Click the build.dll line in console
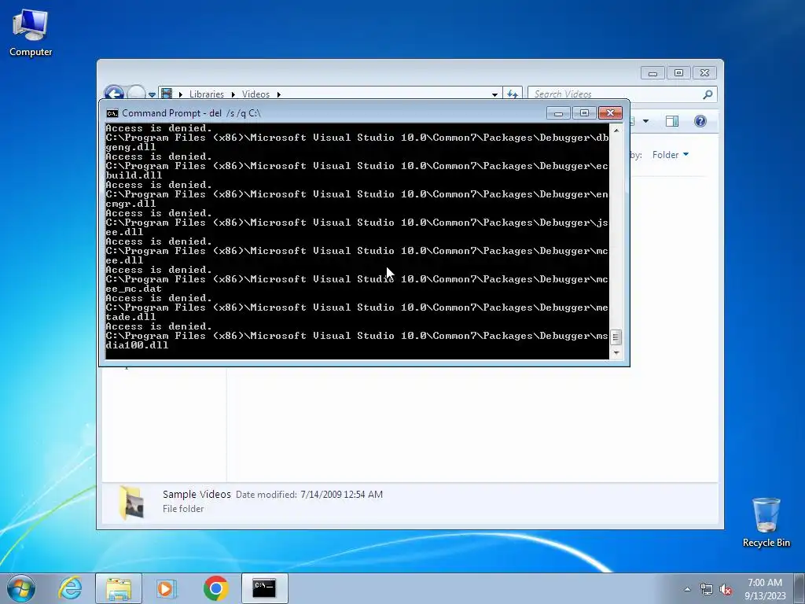Viewport: 805px width, 604px height. (134, 175)
